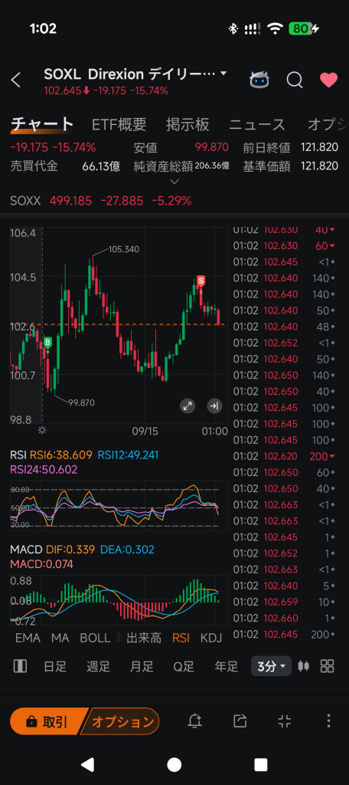Tap the share export icon
349x785 pixels.
coord(240,721)
